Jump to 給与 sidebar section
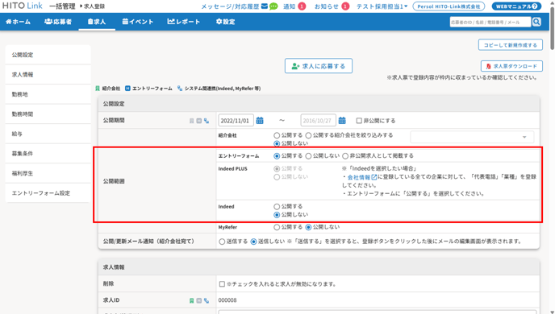 (x=48, y=134)
